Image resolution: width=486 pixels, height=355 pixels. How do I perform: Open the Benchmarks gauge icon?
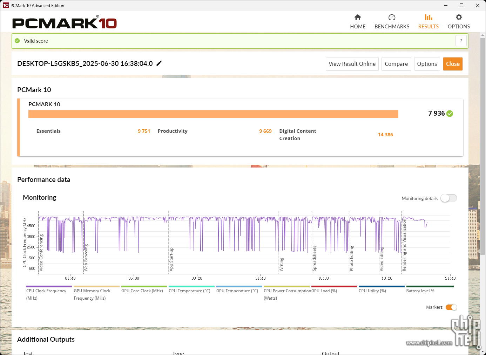pos(392,17)
